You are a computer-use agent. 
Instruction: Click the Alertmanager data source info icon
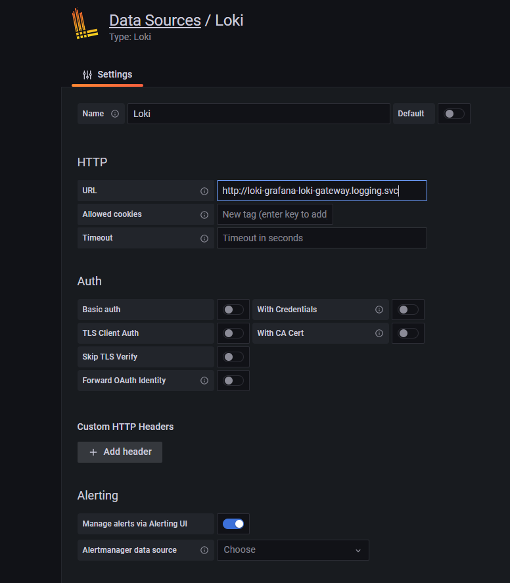(204, 550)
